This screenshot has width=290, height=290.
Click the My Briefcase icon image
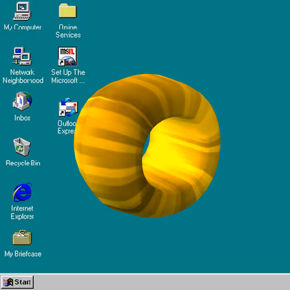(x=22, y=237)
